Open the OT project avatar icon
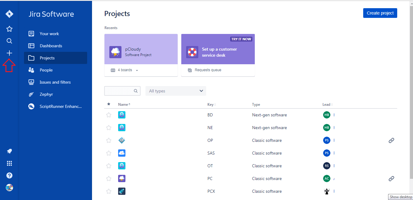 [122, 166]
